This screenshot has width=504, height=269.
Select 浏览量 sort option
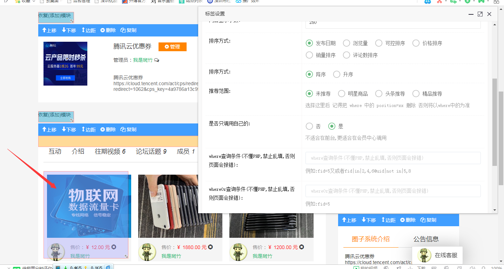click(347, 43)
